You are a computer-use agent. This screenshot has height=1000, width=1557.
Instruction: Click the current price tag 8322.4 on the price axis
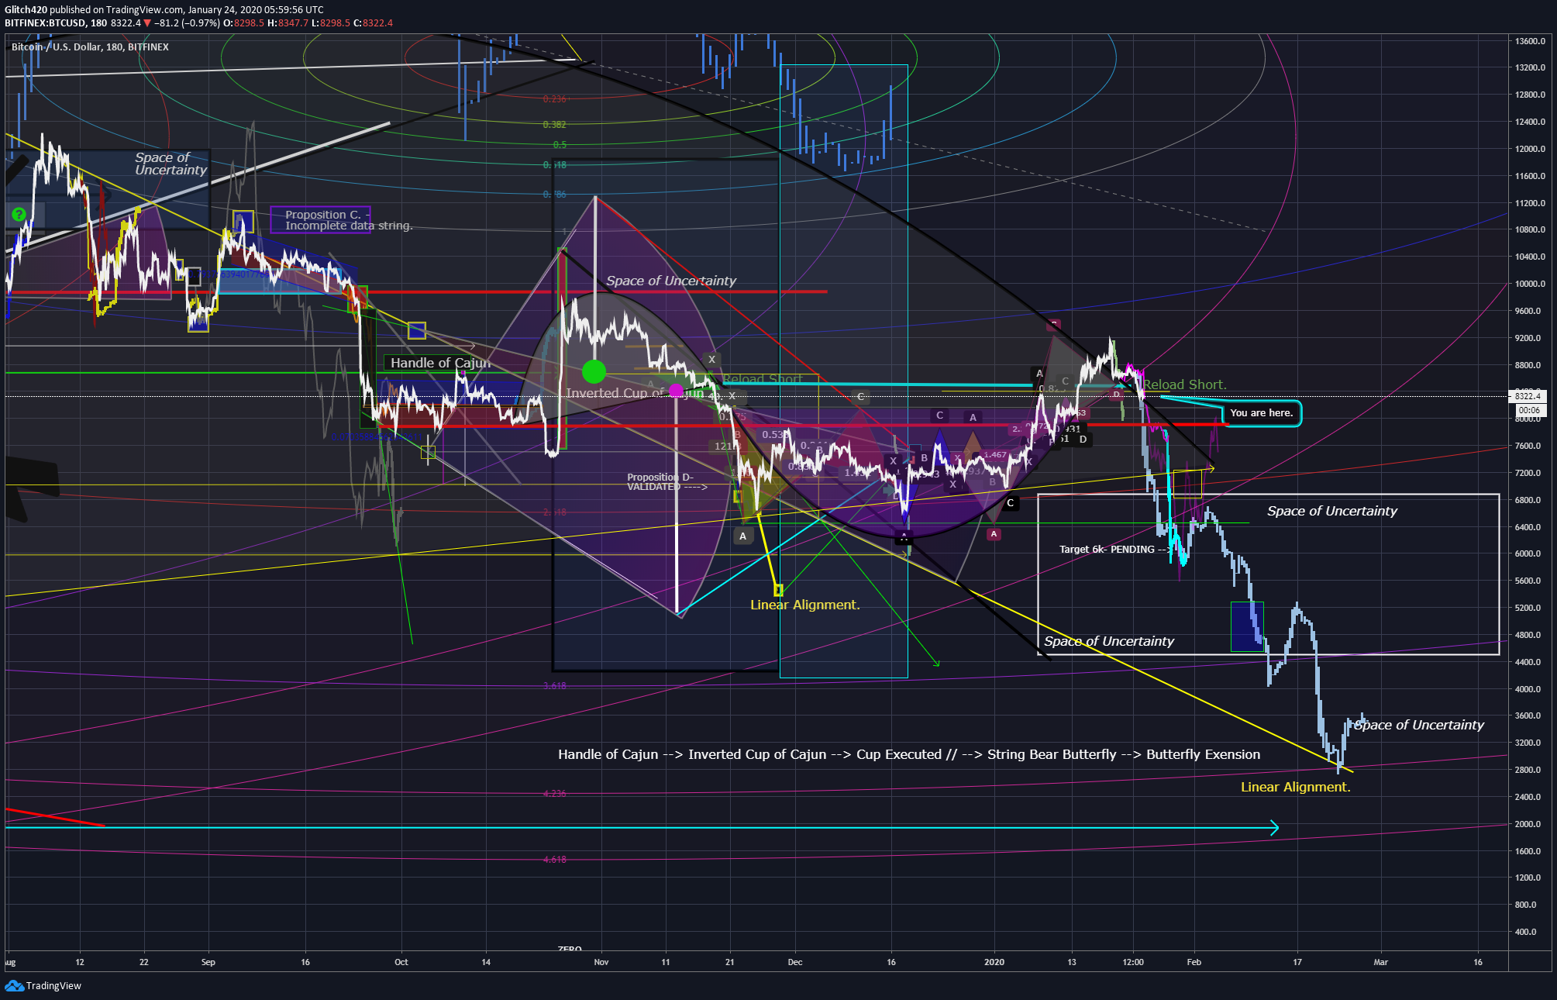(x=1528, y=396)
